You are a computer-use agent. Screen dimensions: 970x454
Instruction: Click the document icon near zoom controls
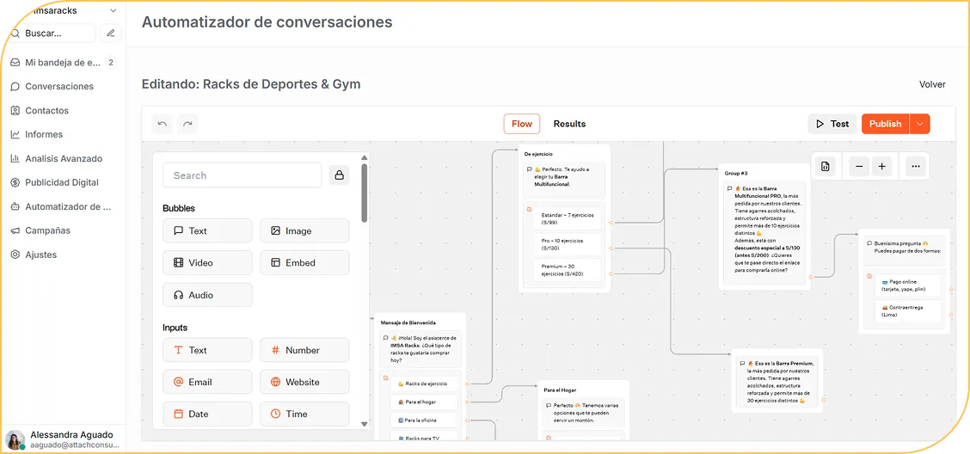[x=826, y=167]
